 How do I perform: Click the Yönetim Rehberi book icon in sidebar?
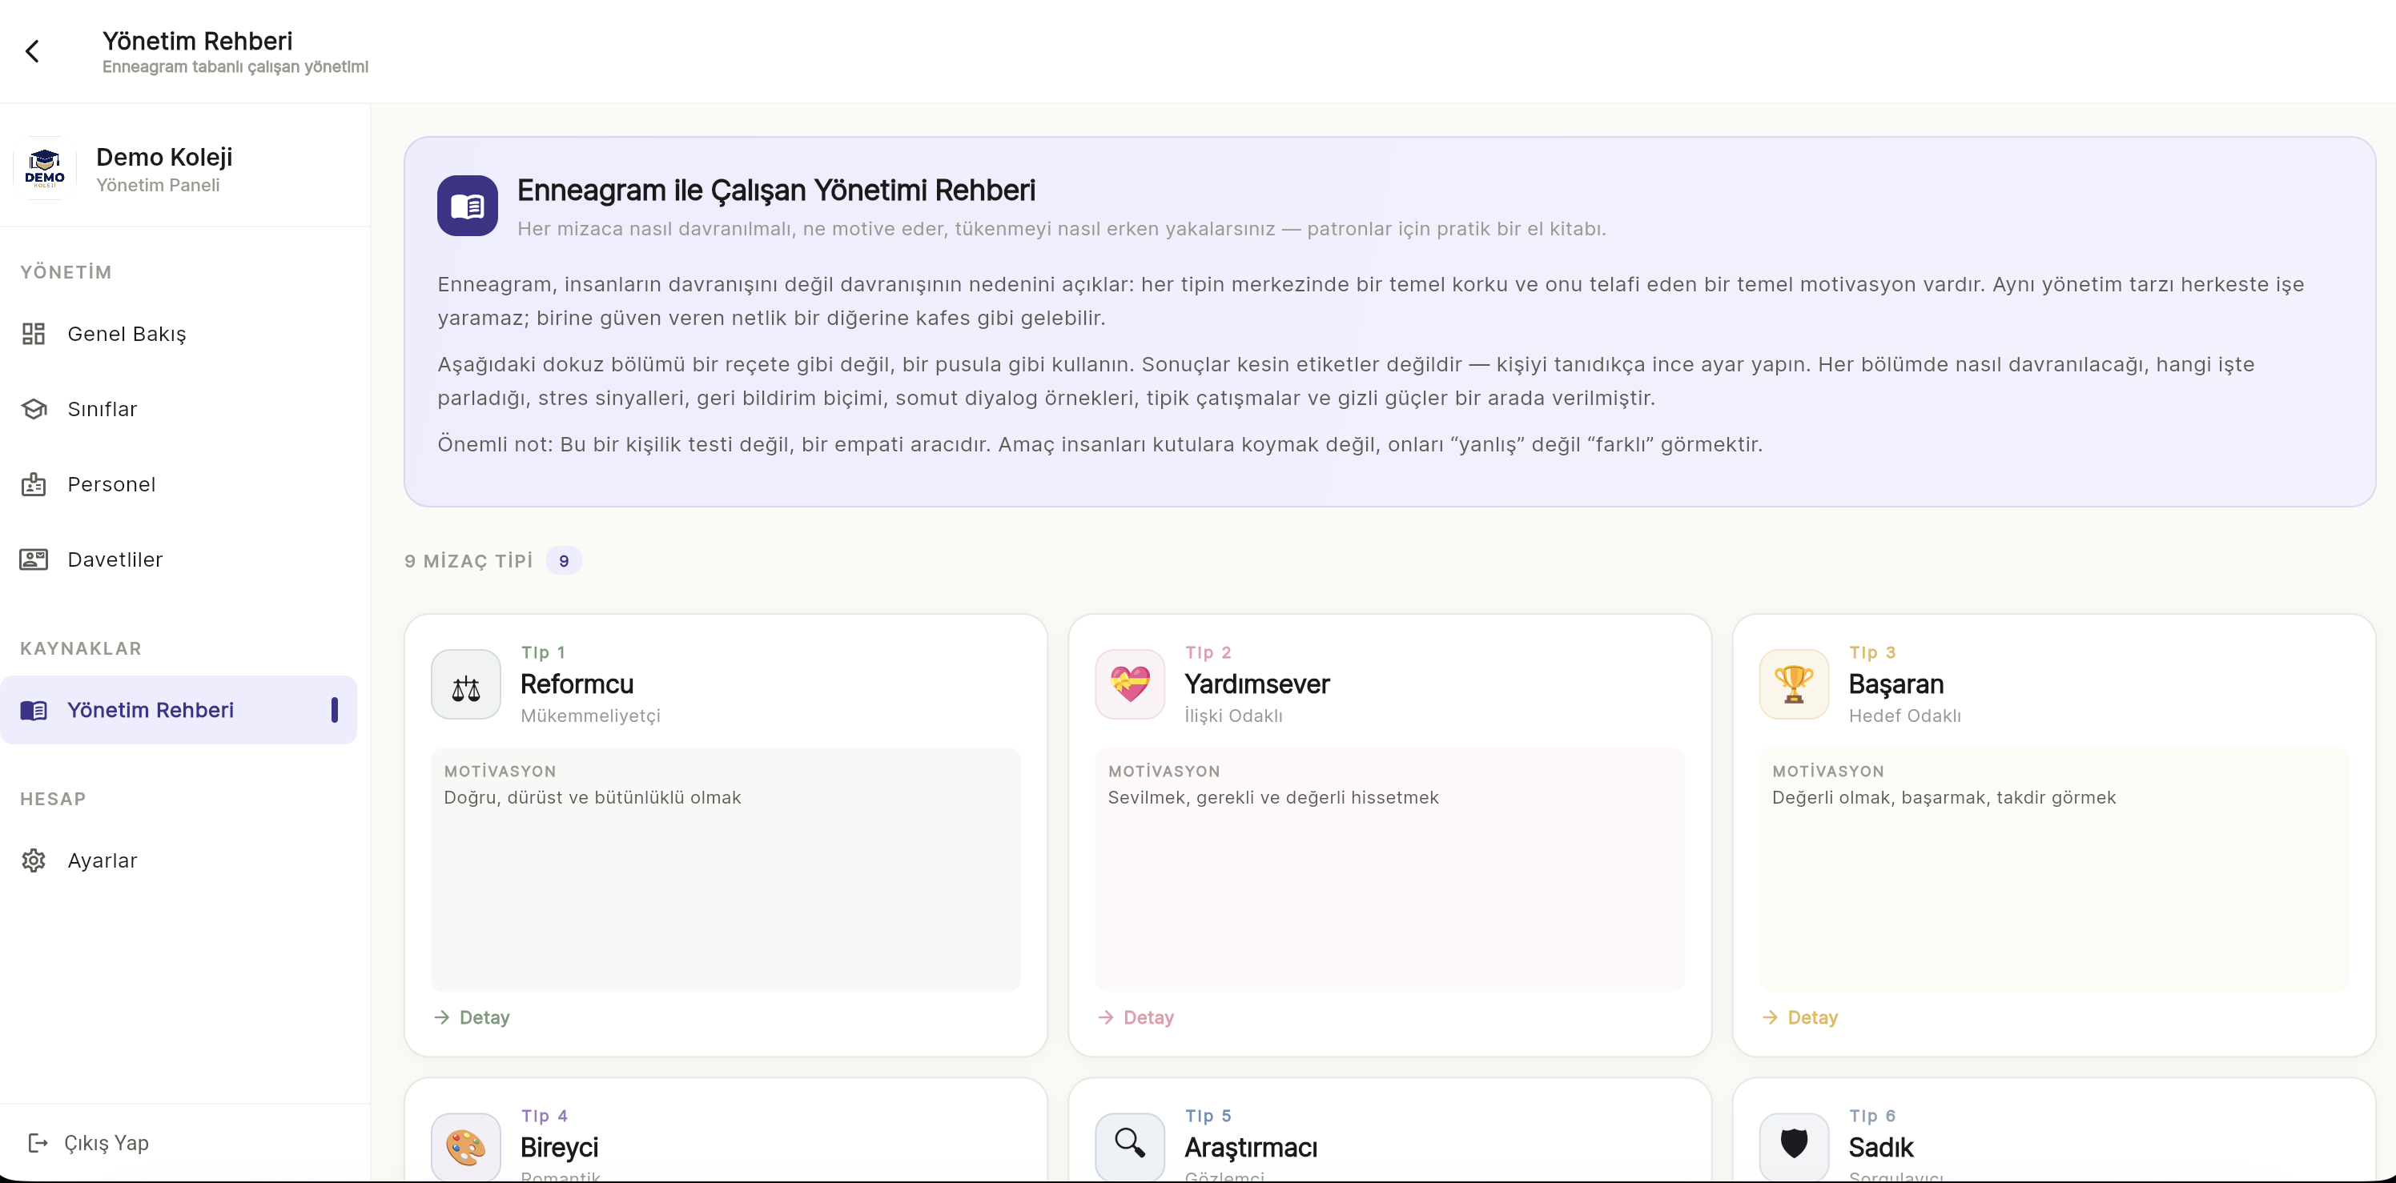point(34,710)
